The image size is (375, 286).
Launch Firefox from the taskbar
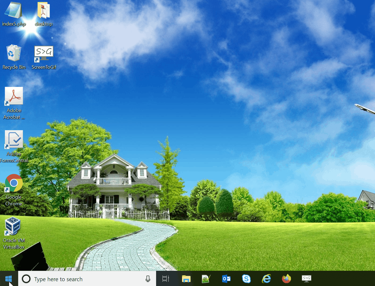286,279
